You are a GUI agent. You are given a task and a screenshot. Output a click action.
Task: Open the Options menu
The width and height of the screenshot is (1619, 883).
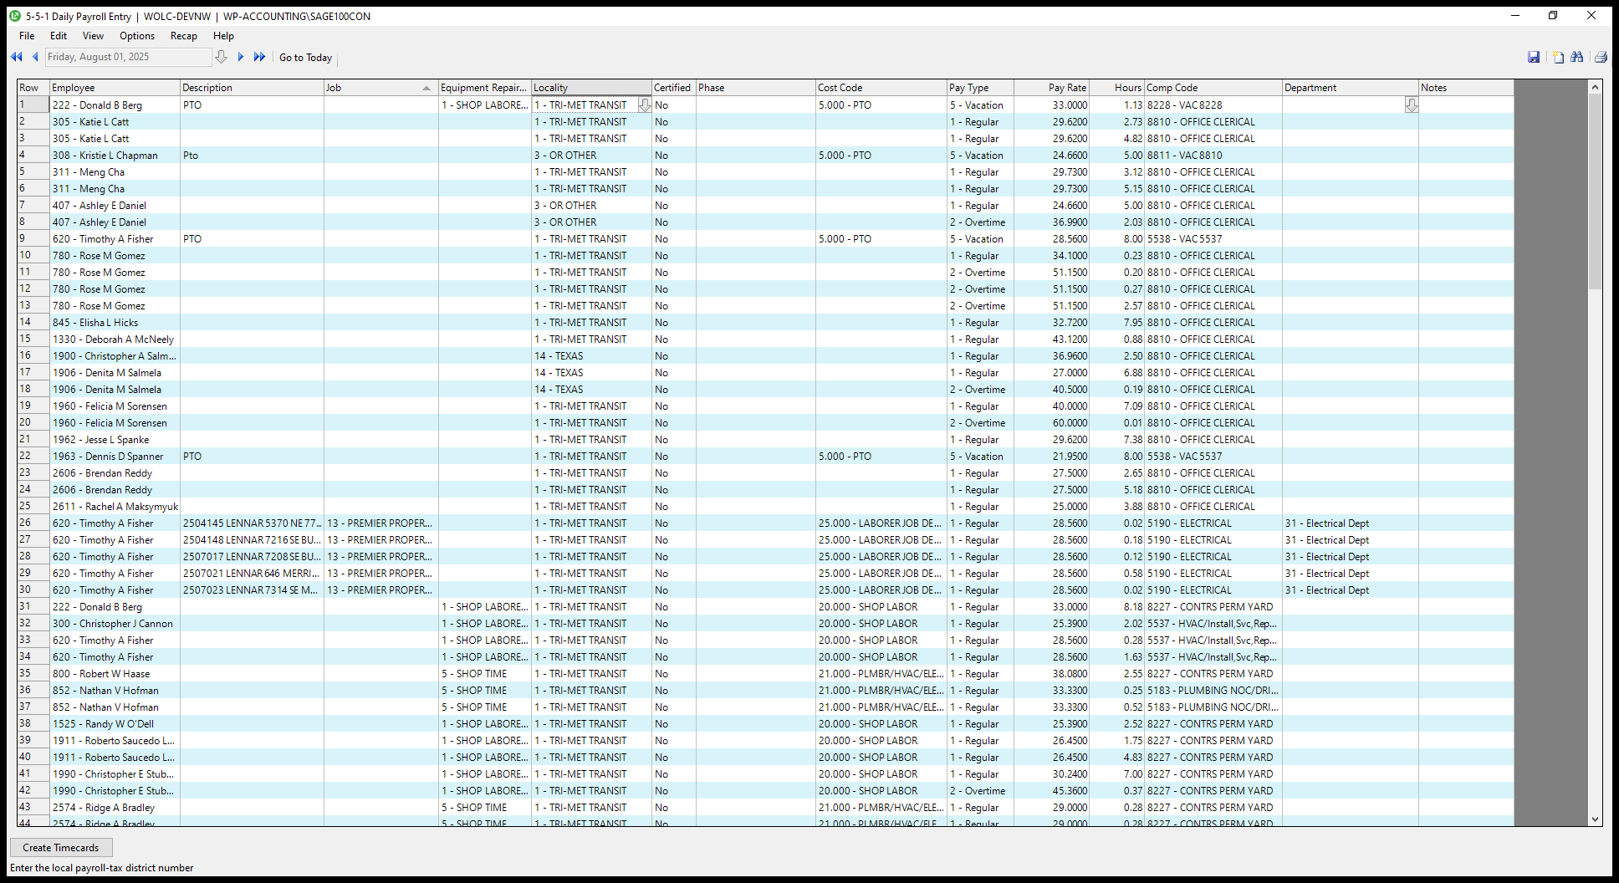click(x=137, y=36)
